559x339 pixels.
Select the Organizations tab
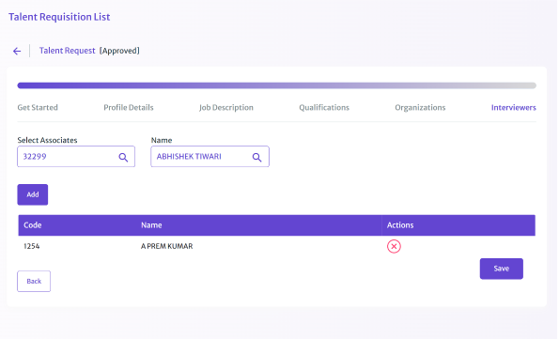tap(420, 107)
